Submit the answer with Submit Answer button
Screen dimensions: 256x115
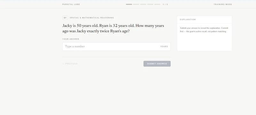[x=157, y=64]
